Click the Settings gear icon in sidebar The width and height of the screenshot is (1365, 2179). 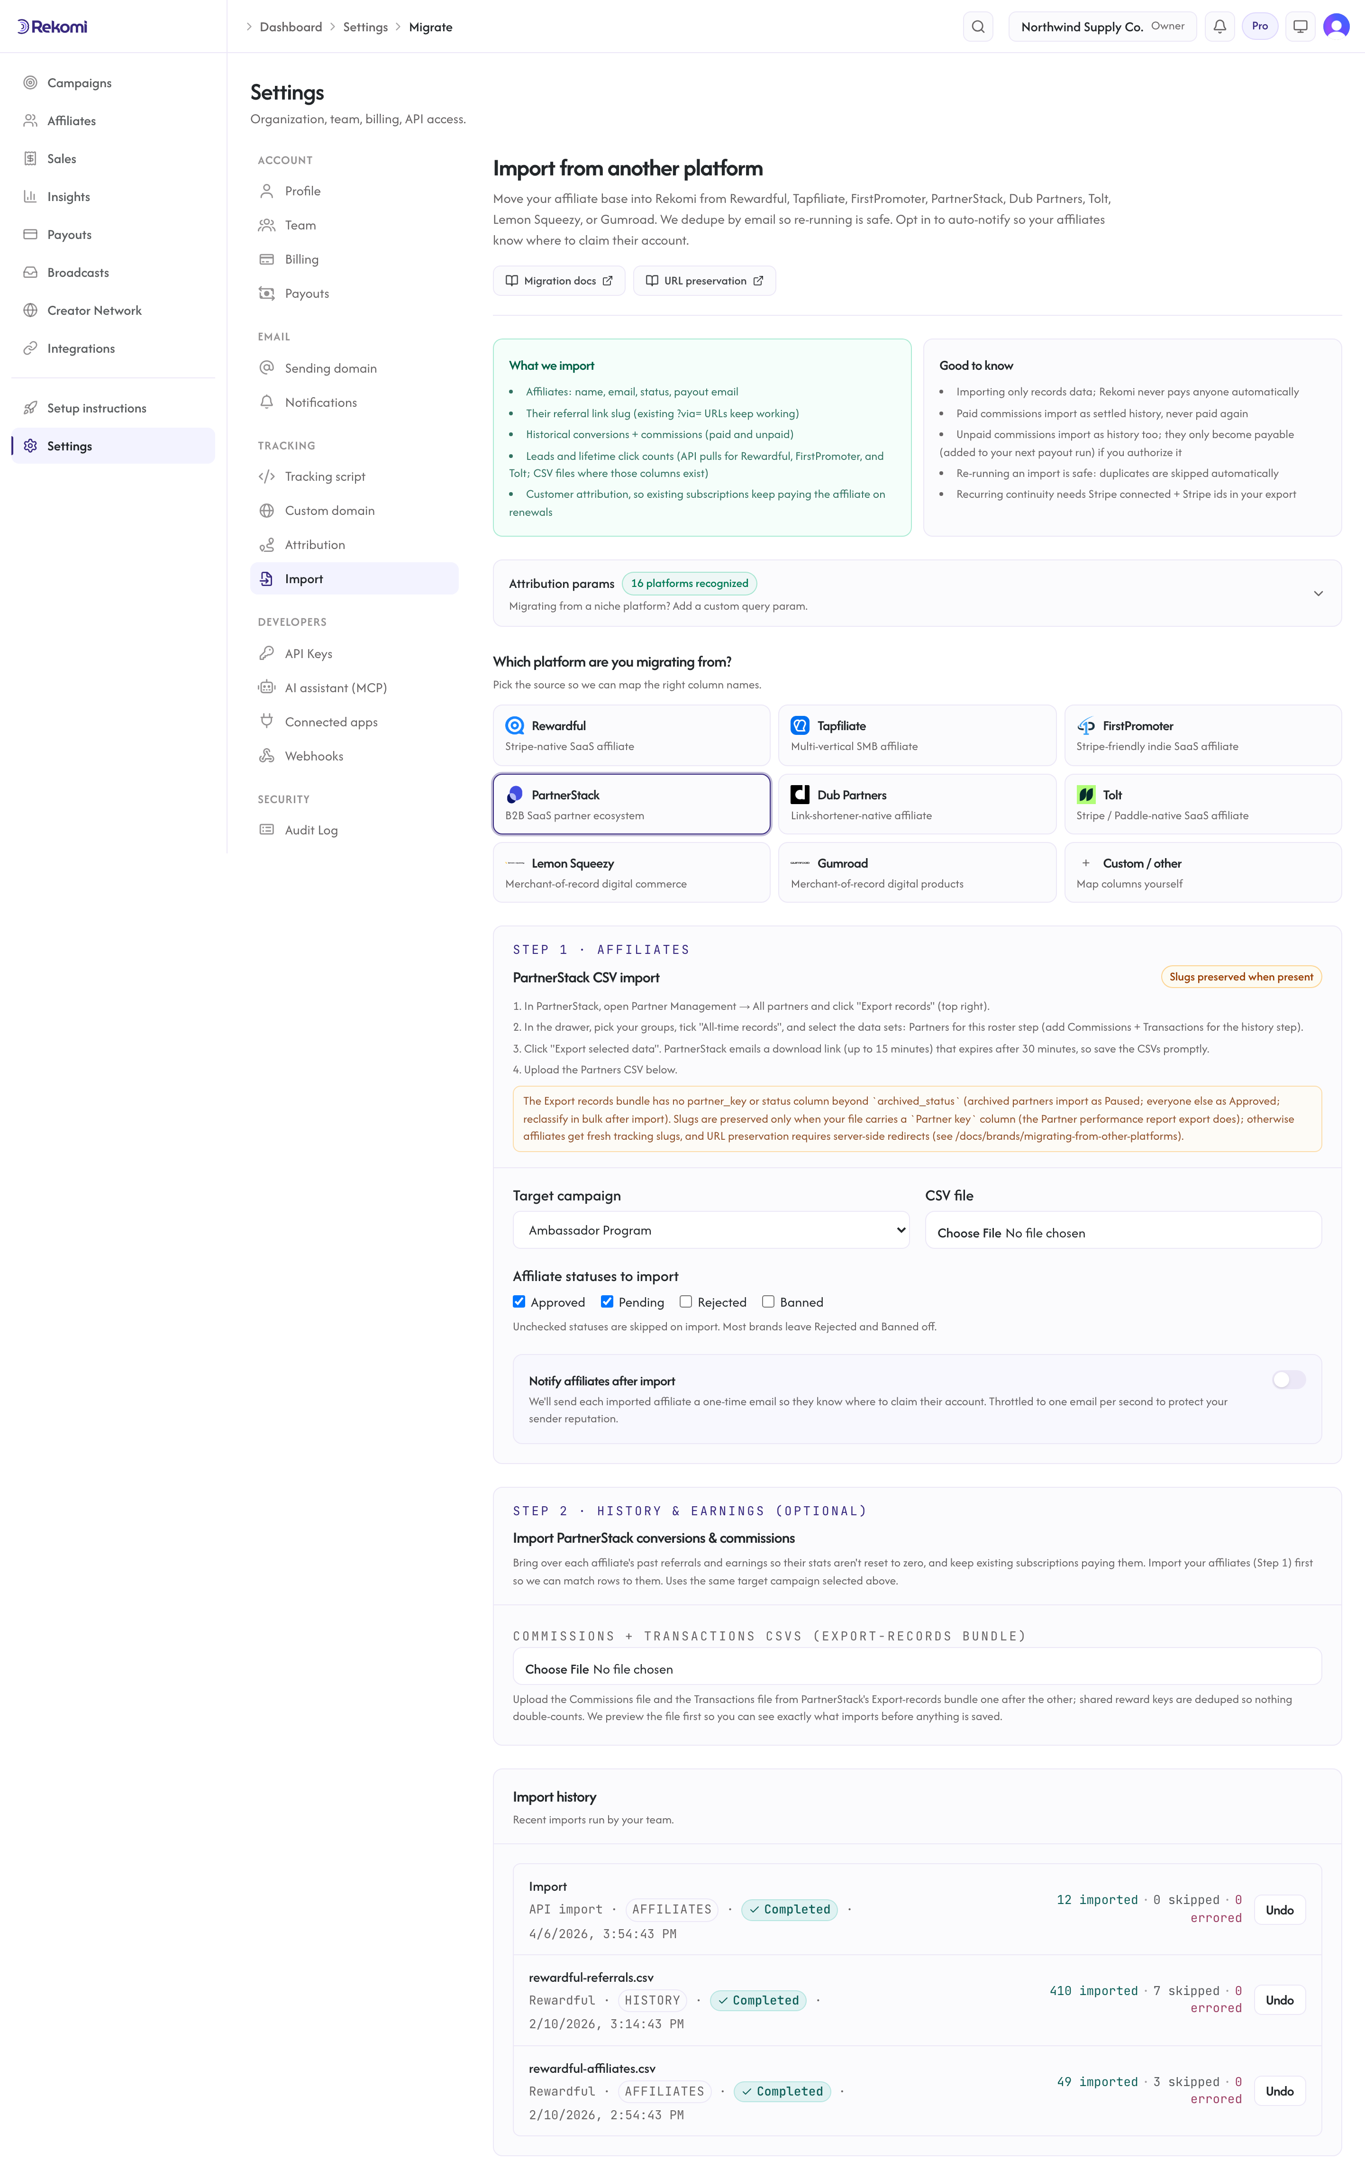(x=31, y=446)
